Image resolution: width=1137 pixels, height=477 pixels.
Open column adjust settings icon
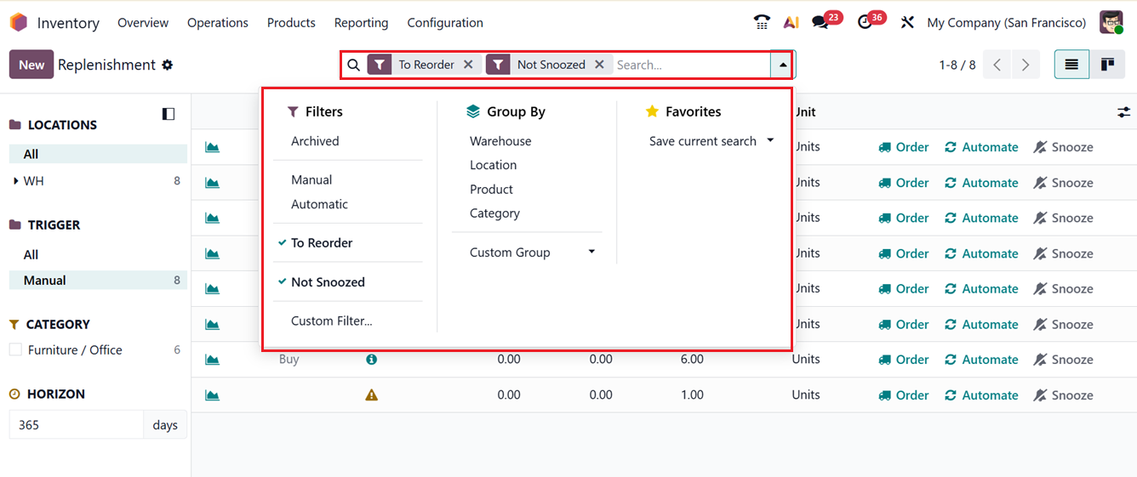coord(1123,112)
